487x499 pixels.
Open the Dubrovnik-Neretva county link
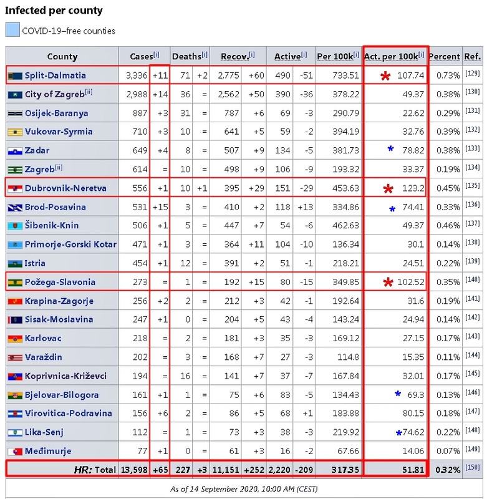(x=65, y=188)
